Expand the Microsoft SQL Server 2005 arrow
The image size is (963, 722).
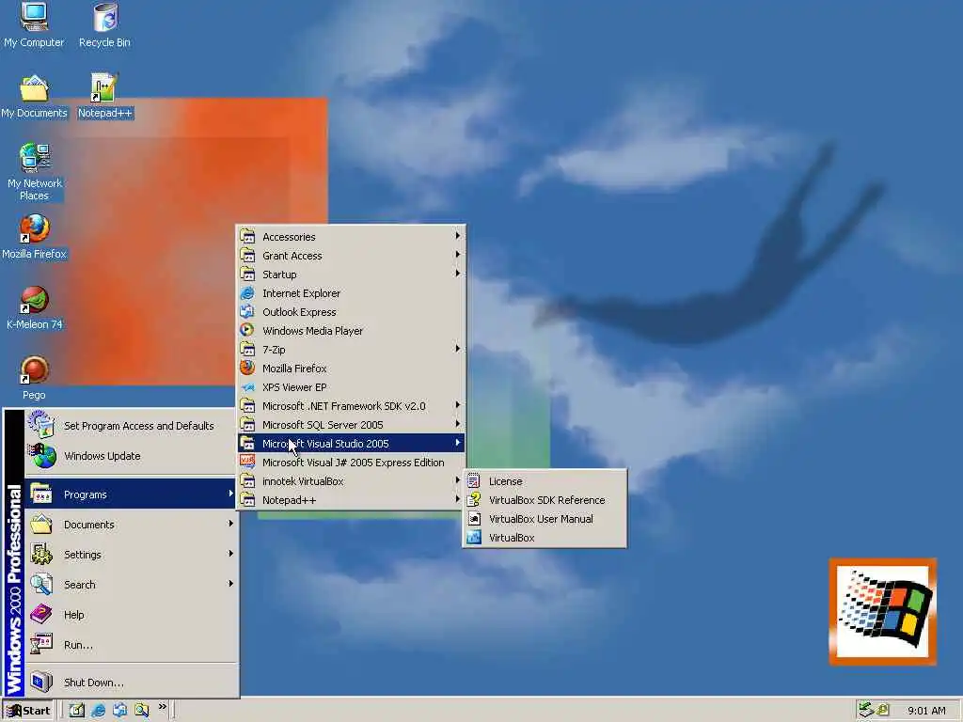[x=458, y=424]
